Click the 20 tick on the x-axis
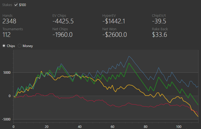Viewport: 201px width, 129px height. (x=47, y=126)
